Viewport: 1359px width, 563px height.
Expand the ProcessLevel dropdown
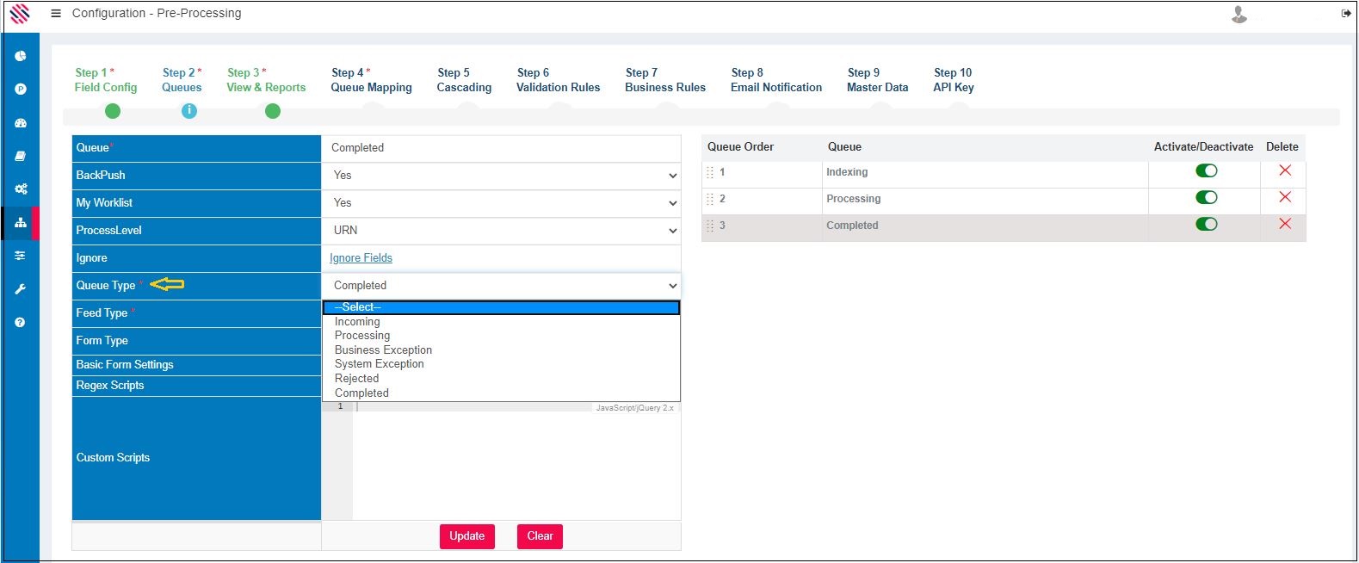[x=501, y=231]
